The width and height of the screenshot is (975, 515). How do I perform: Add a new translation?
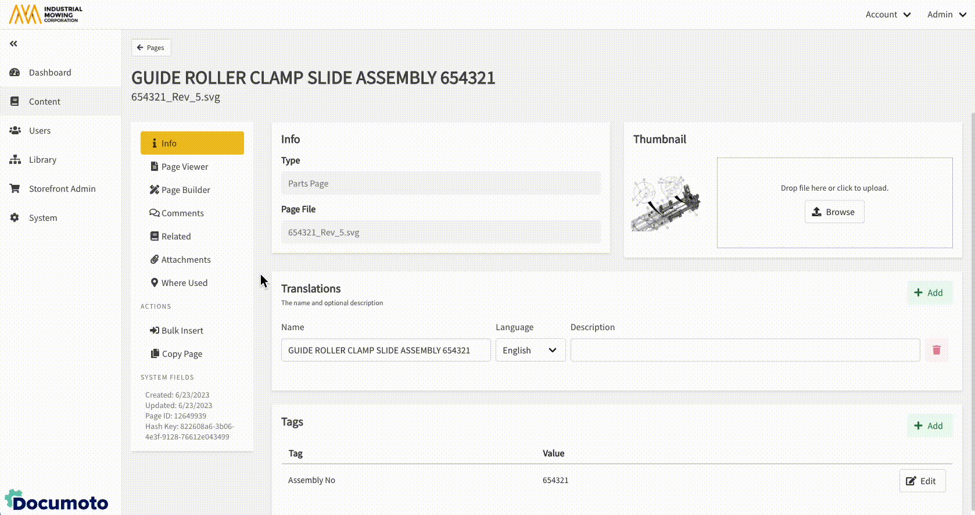929,293
